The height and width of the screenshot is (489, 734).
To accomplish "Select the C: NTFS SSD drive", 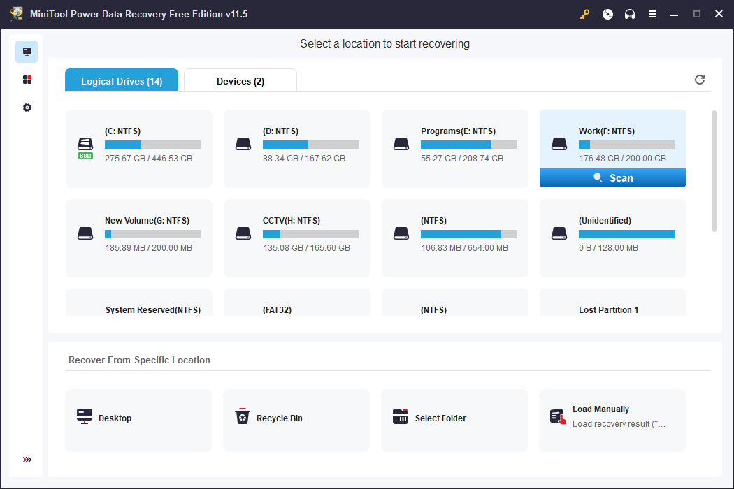I will pyautogui.click(x=139, y=148).
